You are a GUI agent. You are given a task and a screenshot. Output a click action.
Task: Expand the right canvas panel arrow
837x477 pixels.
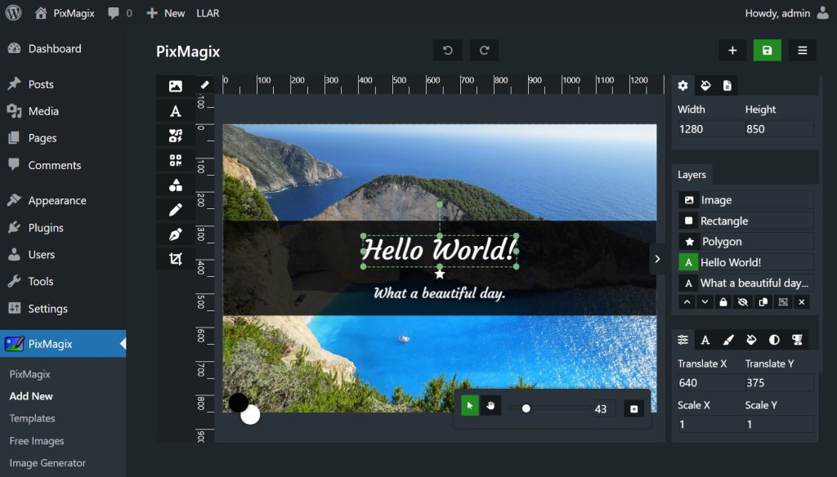657,258
